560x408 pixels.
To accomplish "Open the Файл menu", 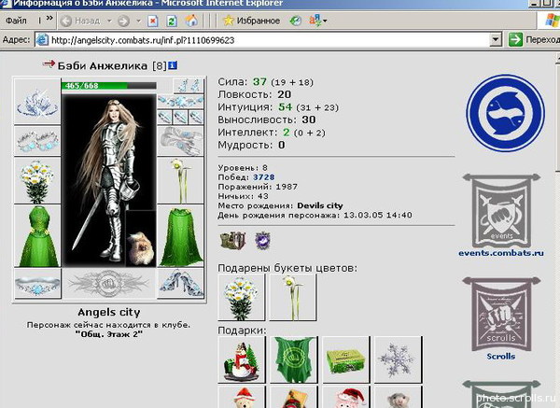I will tap(16, 21).
